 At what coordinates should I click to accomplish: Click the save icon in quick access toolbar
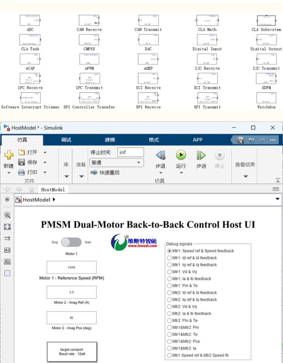point(240,140)
